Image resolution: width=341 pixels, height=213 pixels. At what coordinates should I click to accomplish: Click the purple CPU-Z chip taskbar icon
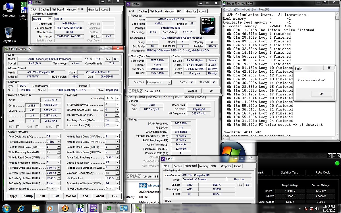point(93,208)
